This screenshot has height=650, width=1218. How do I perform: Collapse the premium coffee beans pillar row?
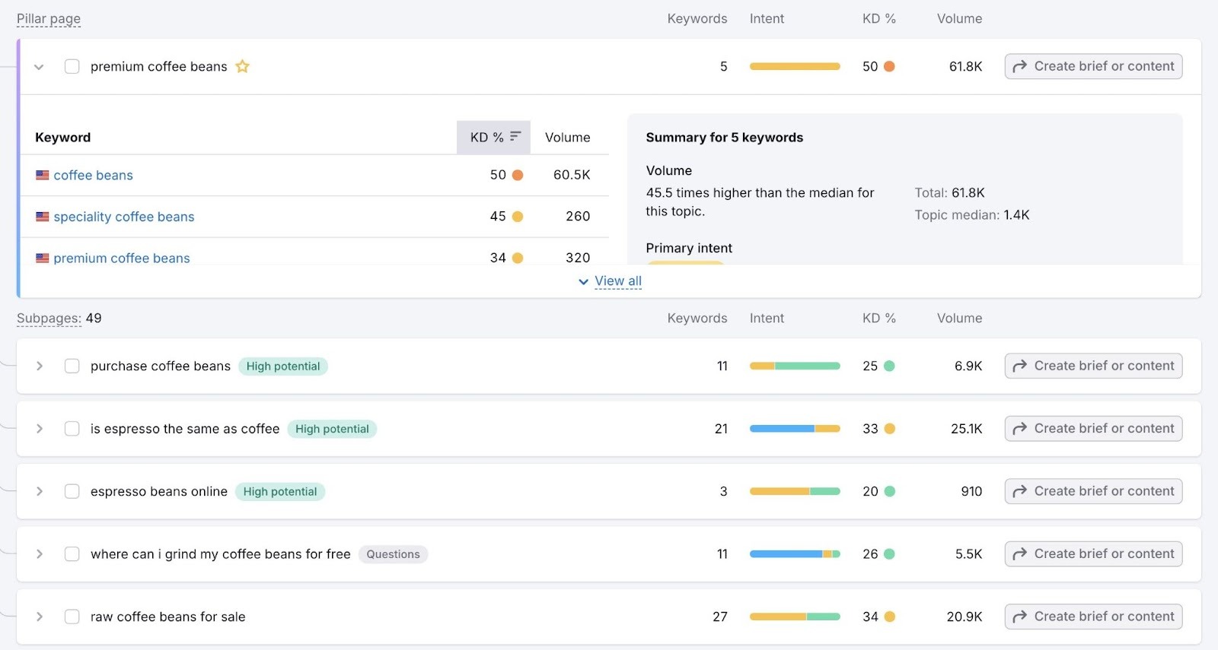click(x=39, y=67)
